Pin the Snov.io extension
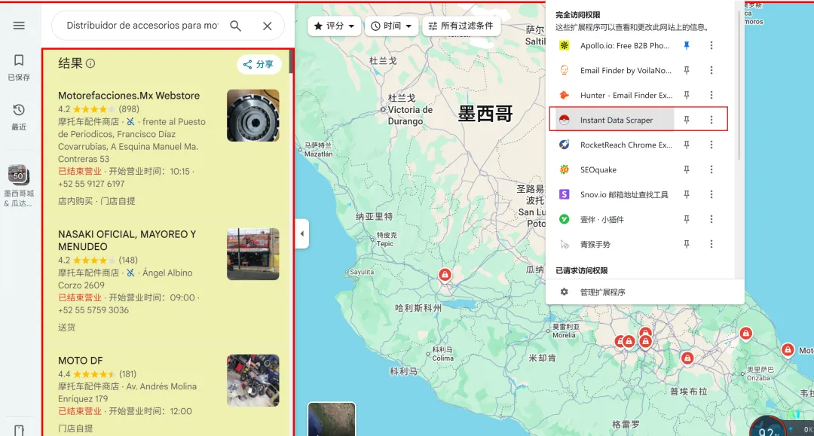 (687, 194)
